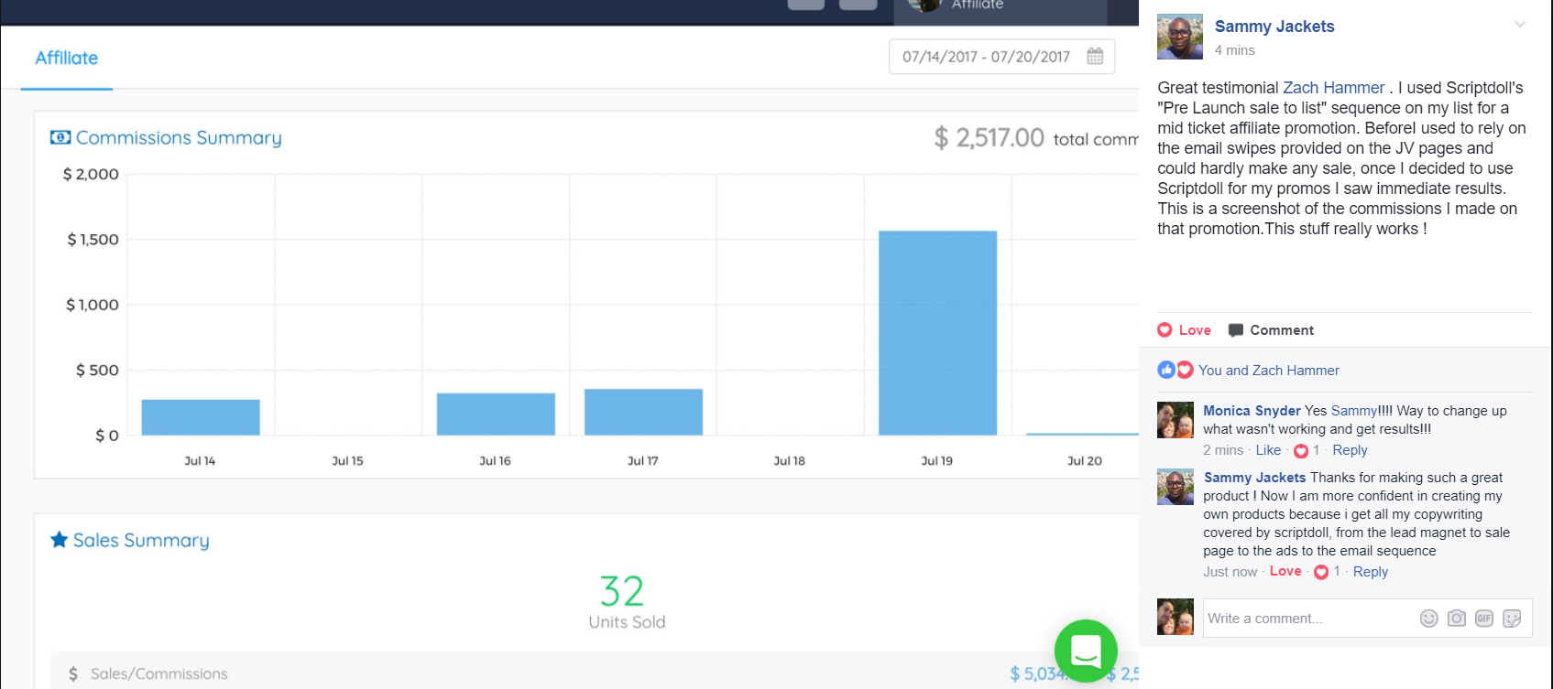
Task: Select the Jul 19 commissions bar
Action: click(x=937, y=333)
